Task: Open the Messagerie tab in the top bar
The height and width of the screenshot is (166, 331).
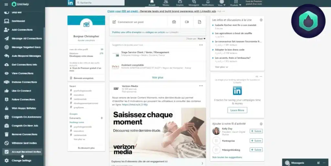Action: click(x=194, y=3)
